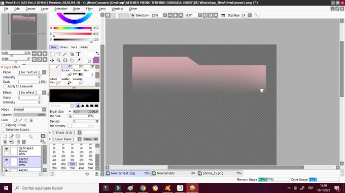Choose brush size 500 preset
This screenshot has height=193, width=345.
click(72, 160)
